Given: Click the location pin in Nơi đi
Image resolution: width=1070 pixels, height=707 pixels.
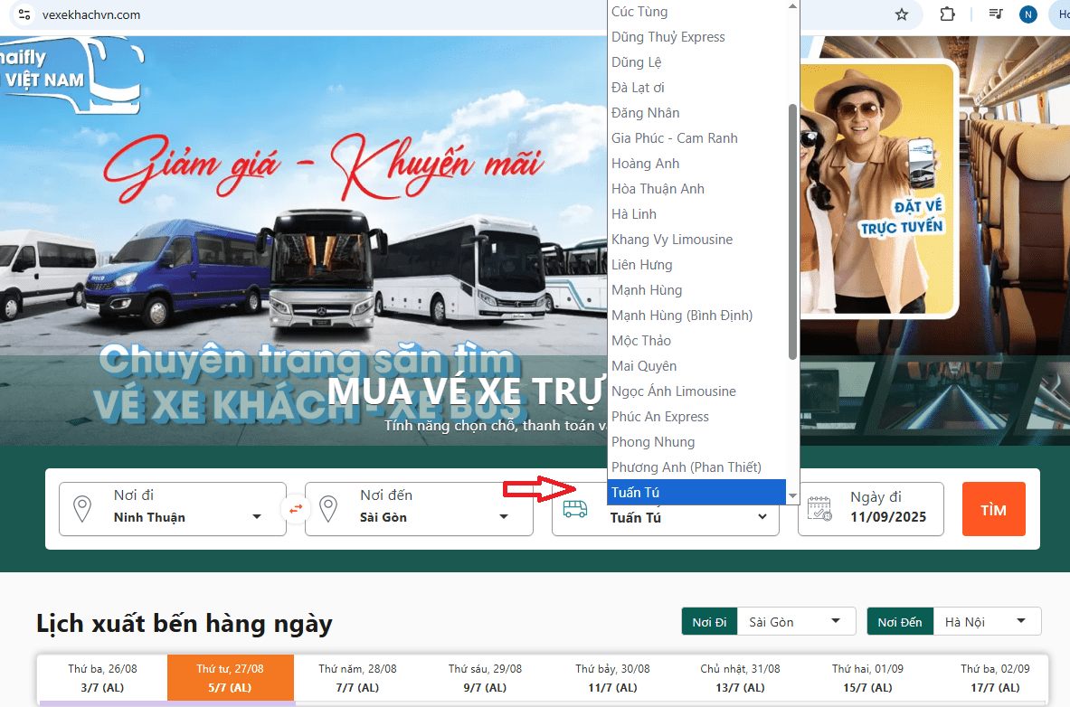Looking at the screenshot, I should click(x=82, y=509).
